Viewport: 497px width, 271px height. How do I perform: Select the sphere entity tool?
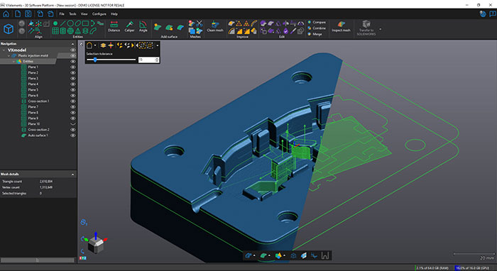coord(70,31)
